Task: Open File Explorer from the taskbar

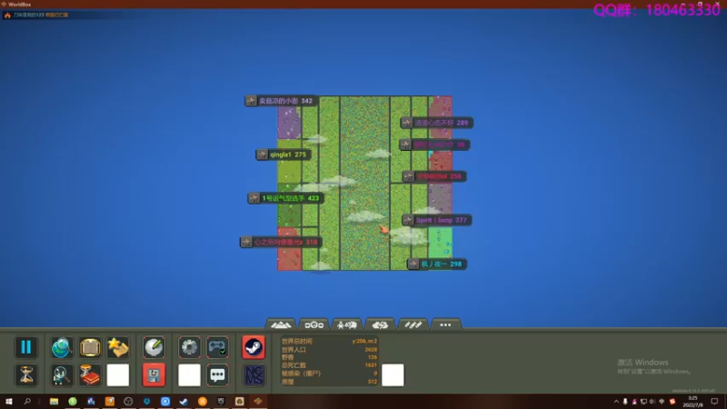Action: [54, 401]
